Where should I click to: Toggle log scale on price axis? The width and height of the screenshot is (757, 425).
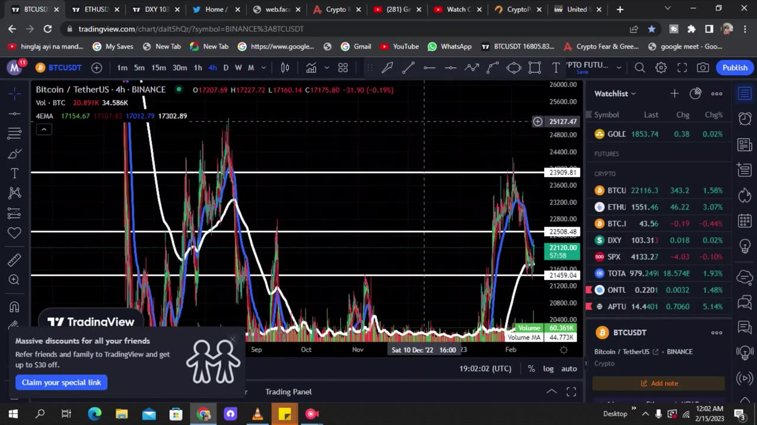(548, 368)
